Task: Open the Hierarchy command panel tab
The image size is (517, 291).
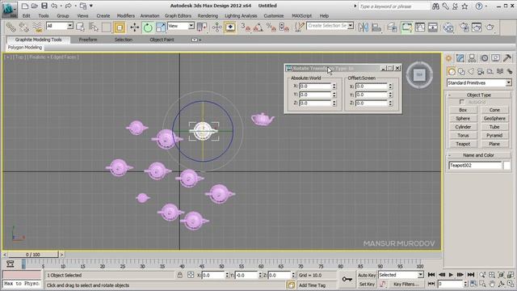Action: 472,58
